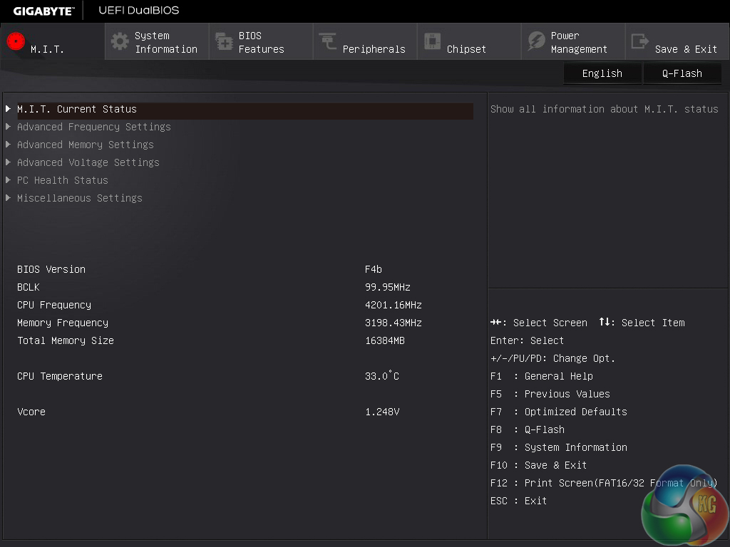Click the GIGABYTE logo

pos(43,11)
